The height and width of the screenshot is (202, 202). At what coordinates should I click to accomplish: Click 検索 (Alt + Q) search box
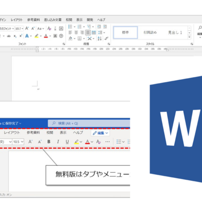[x=89, y=123]
